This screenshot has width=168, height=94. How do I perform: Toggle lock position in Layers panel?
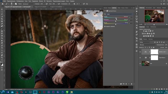150,48
